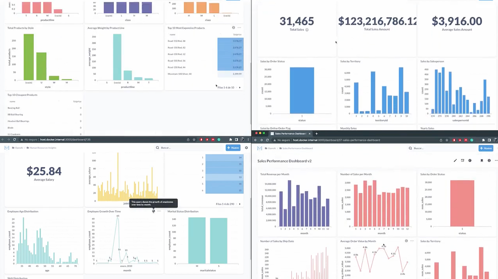Open the OpenAI collection breadcrumb link

tap(271, 148)
